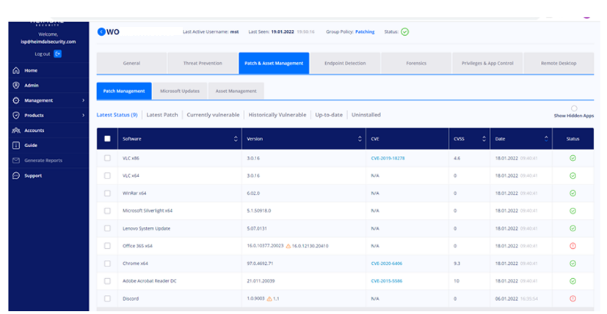The height and width of the screenshot is (314, 607).
Task: Click status icon for VLC x64 row
Action: 573,176
